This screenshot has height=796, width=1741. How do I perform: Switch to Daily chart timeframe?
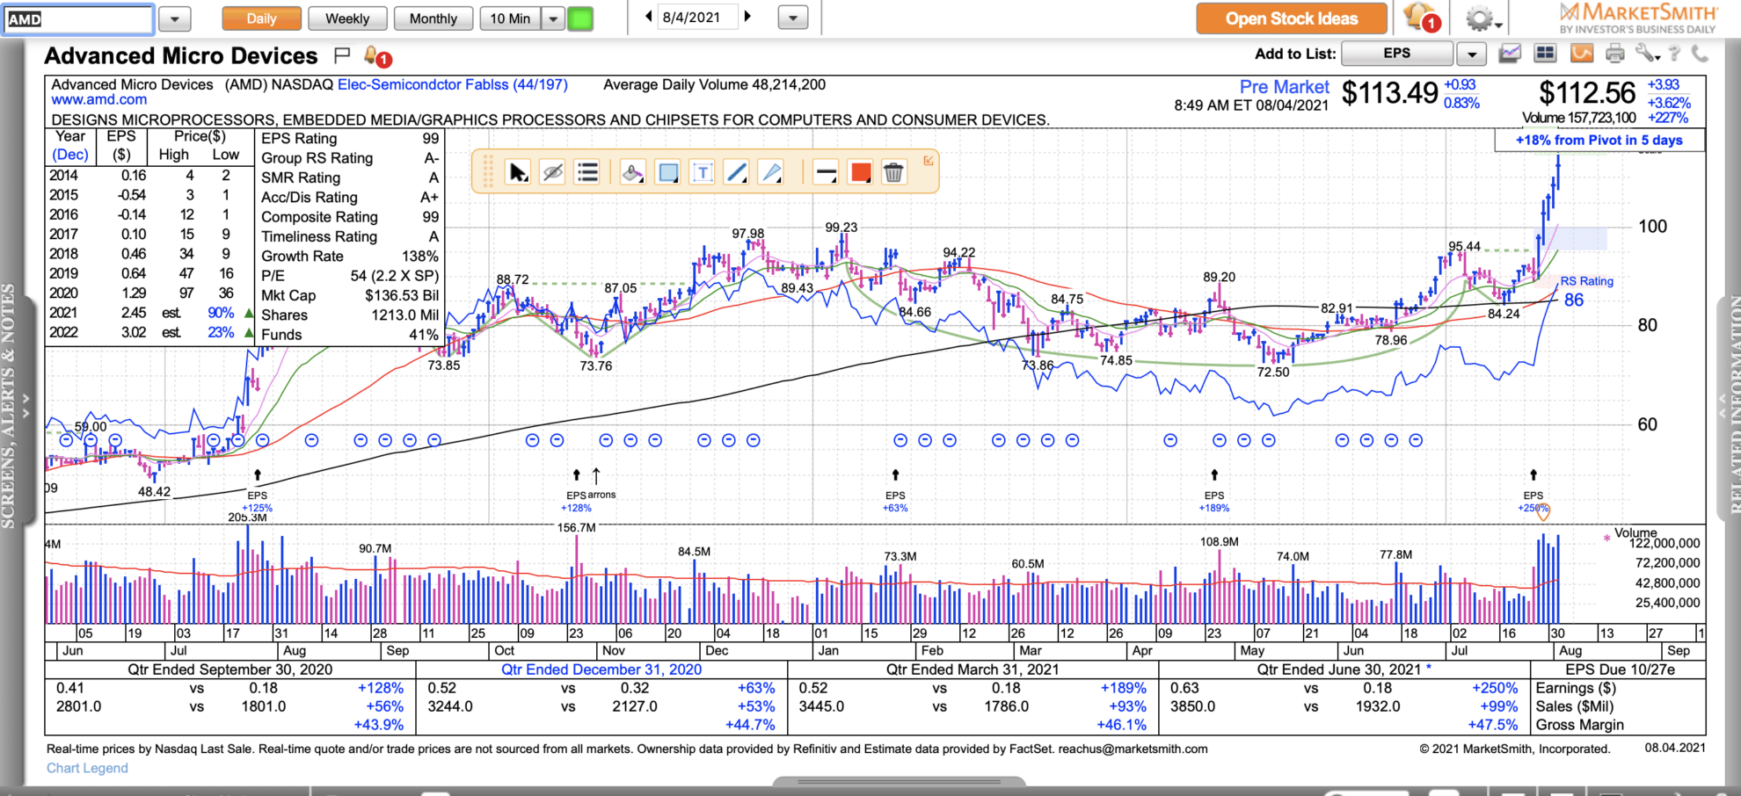click(261, 18)
